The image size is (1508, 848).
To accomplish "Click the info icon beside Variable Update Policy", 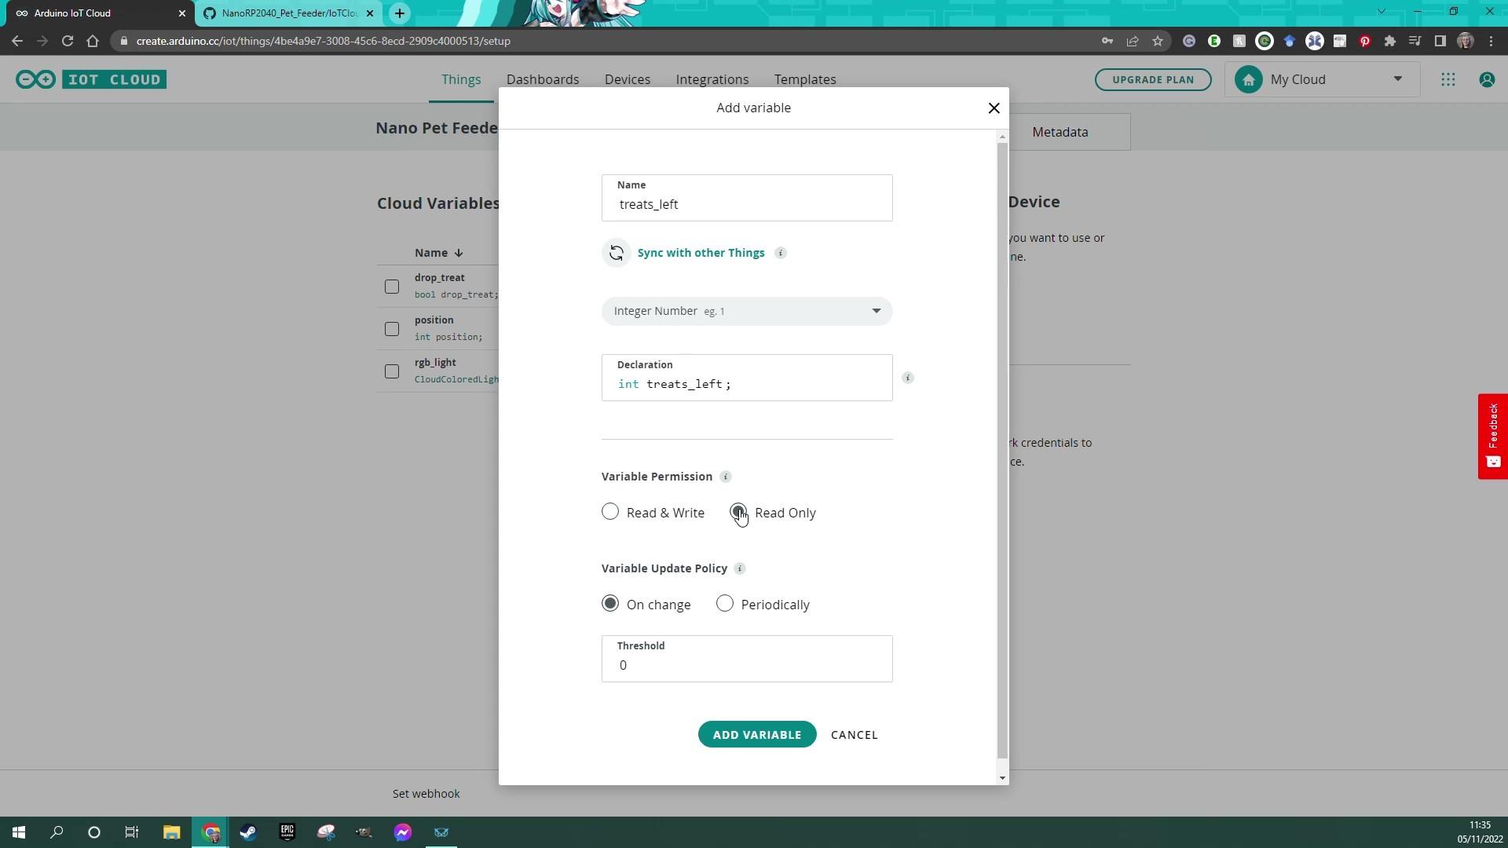I will click(x=739, y=568).
